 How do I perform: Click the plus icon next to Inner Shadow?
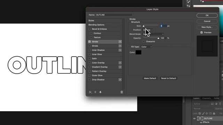coord(120,50)
